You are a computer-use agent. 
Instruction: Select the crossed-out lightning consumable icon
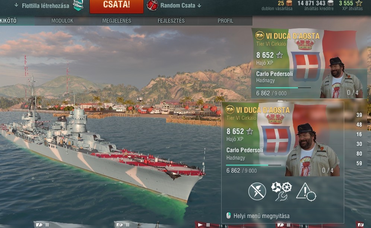tap(257, 191)
